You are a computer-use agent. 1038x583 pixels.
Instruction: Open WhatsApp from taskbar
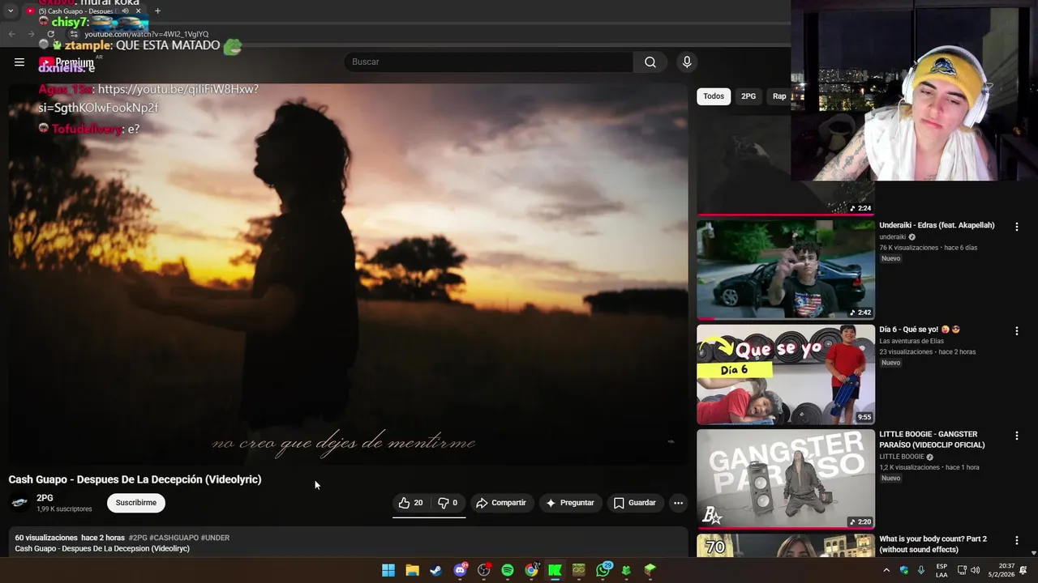click(x=603, y=570)
